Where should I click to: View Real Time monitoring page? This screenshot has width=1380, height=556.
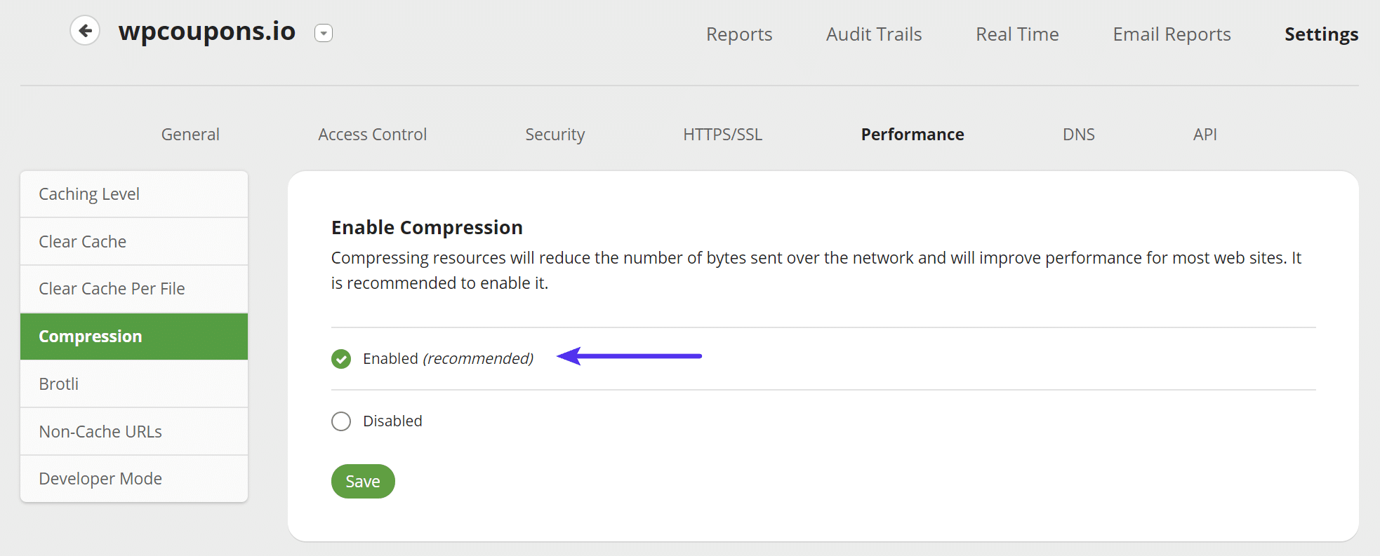pos(1016,34)
